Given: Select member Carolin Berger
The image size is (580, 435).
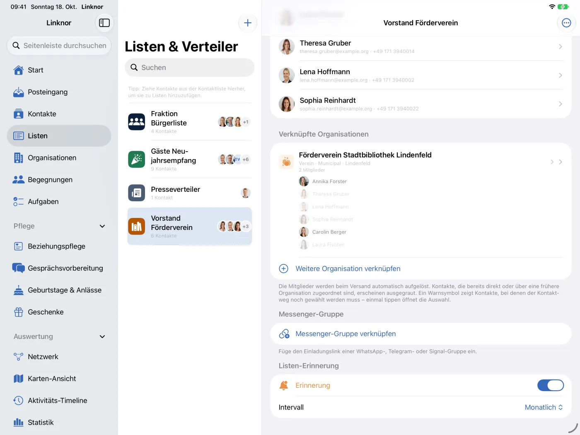Looking at the screenshot, I should pos(323,232).
